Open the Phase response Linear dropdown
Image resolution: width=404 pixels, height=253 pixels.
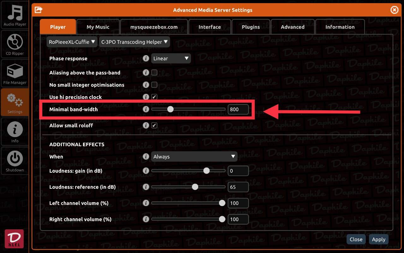(171, 58)
